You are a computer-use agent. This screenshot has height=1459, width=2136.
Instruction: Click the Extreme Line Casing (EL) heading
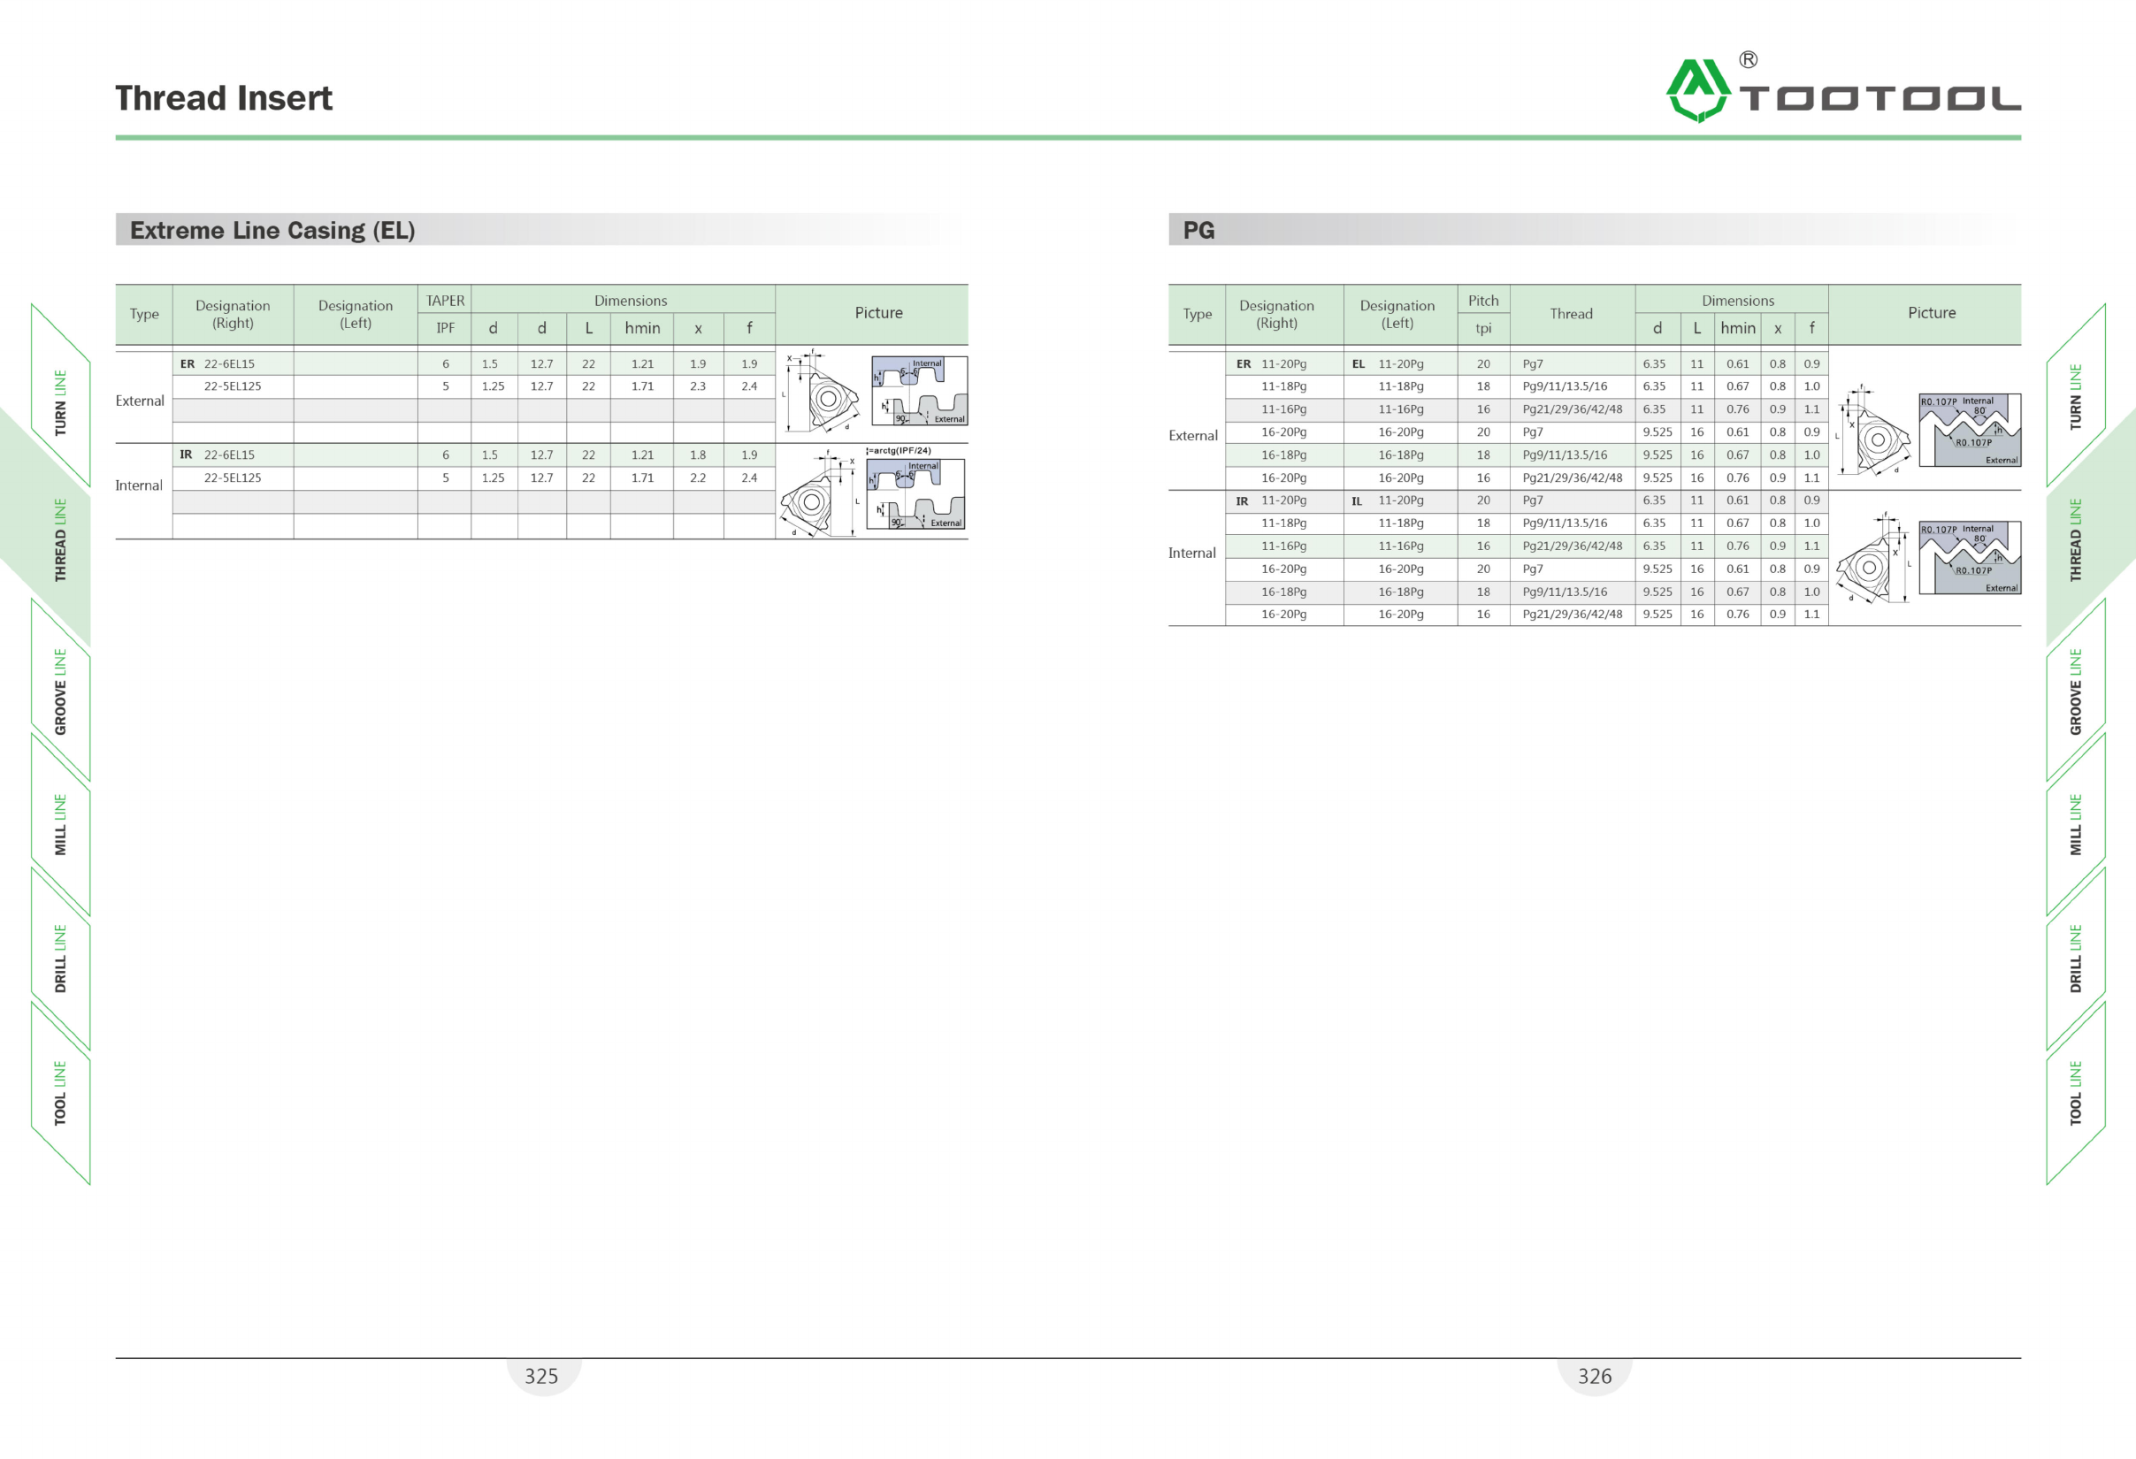click(272, 230)
